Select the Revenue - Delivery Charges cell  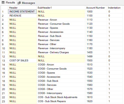(x=61, y=52)
